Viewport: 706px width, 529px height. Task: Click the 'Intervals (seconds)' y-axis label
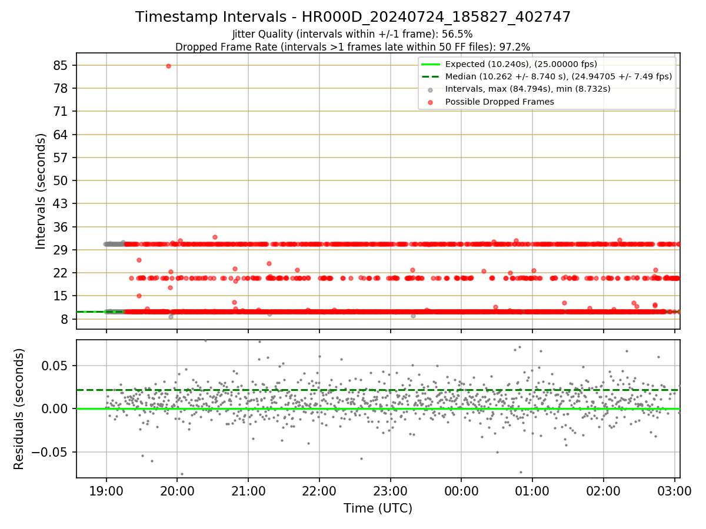pos(41,191)
